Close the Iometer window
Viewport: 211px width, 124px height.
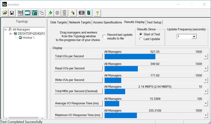(204, 4)
